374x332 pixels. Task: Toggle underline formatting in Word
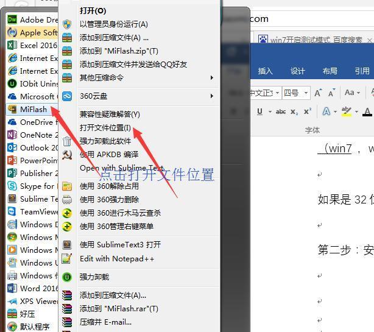point(260,111)
